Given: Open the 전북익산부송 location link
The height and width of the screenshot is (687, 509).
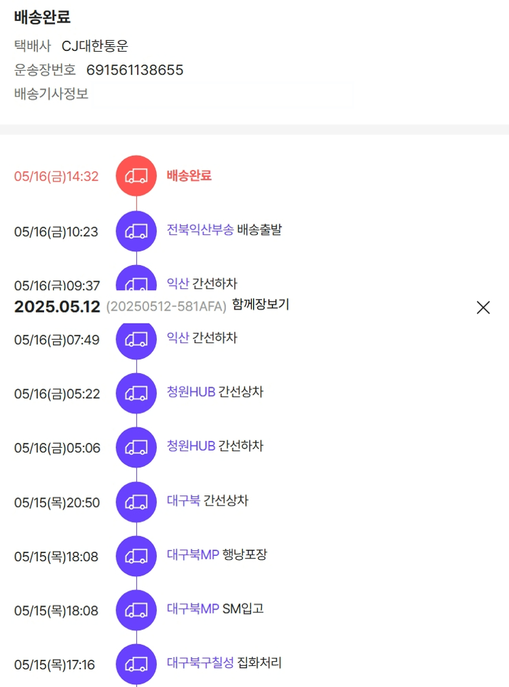Looking at the screenshot, I should point(200,230).
